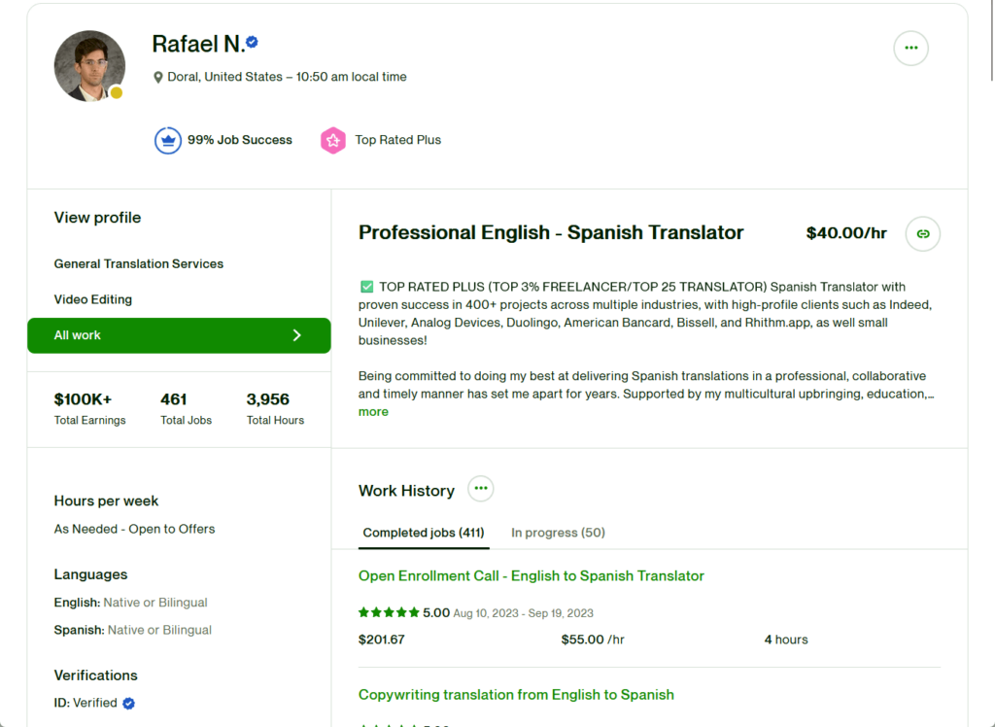Click As Needed - Open to Offers text
The image size is (995, 727).
click(134, 529)
